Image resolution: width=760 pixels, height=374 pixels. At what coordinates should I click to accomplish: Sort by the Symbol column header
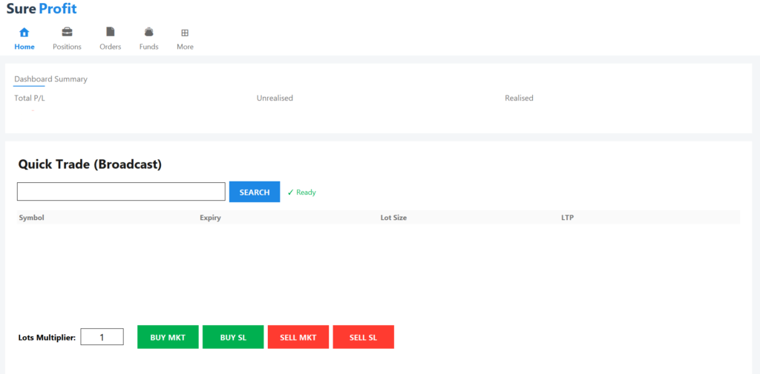(x=31, y=218)
